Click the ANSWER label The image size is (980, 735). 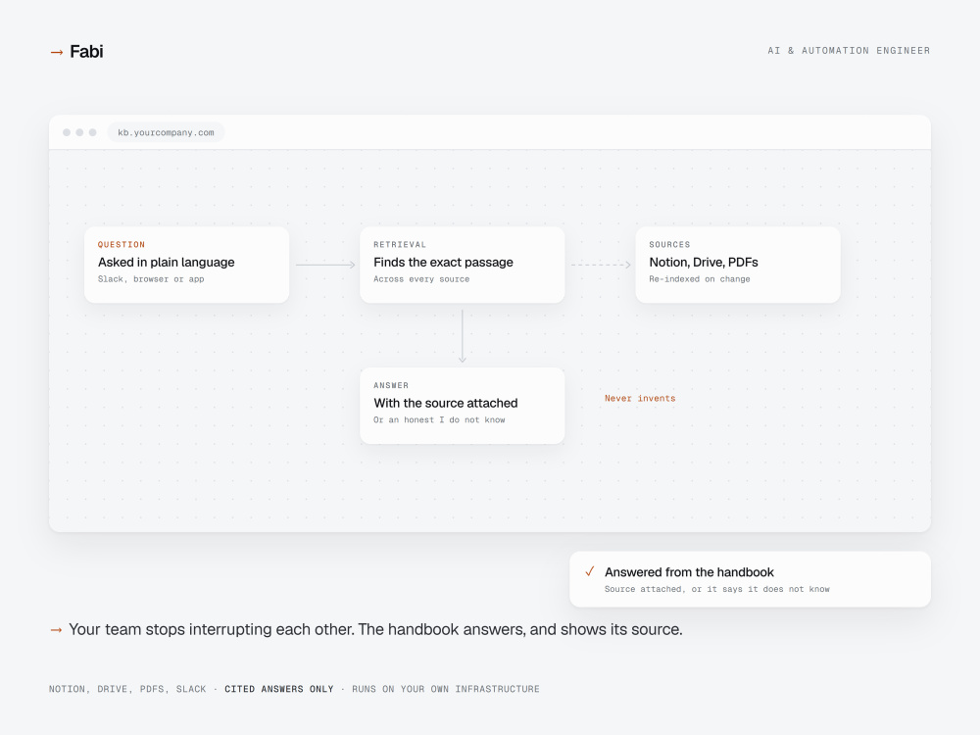click(391, 385)
